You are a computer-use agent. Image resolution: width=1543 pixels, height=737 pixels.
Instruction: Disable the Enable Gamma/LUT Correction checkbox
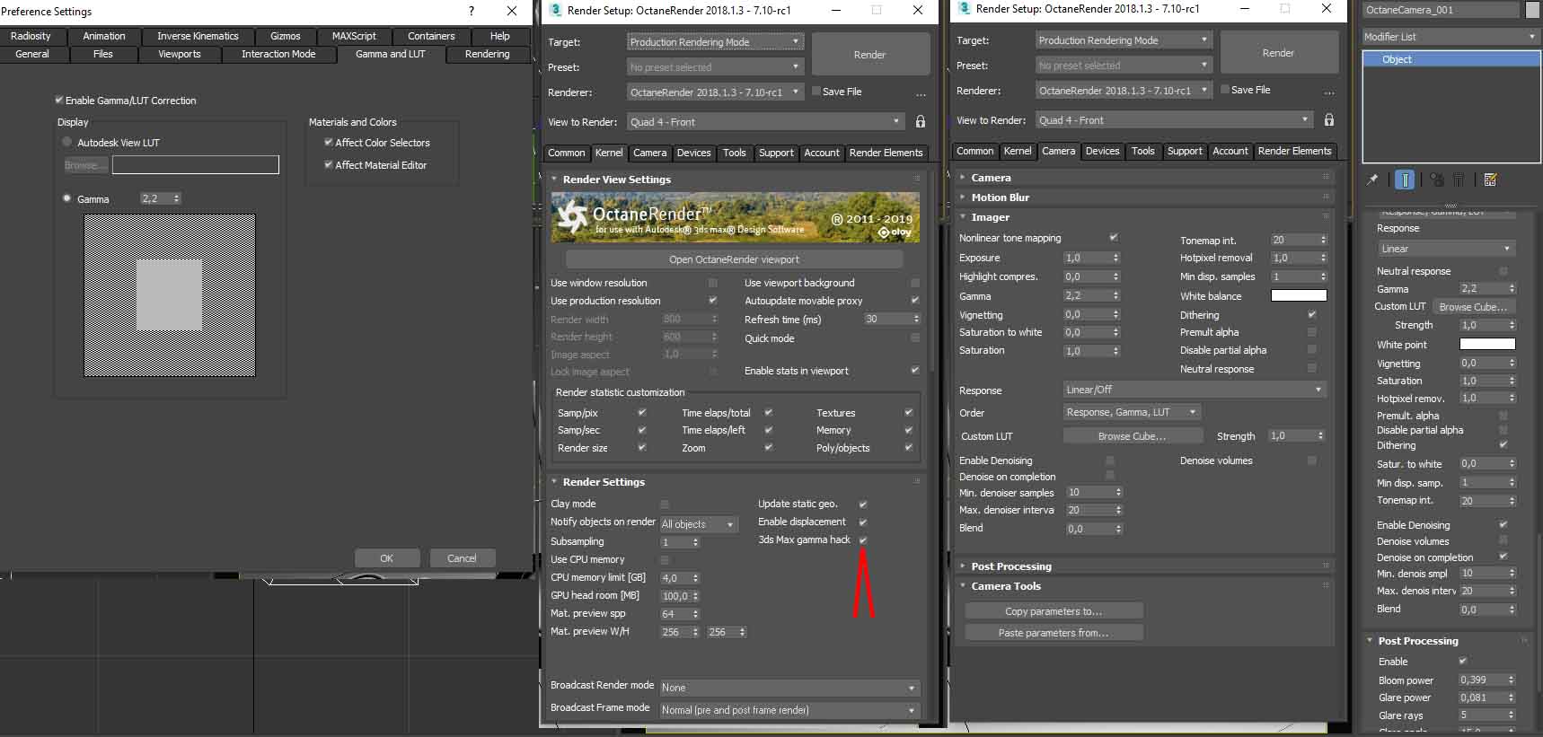click(x=59, y=101)
